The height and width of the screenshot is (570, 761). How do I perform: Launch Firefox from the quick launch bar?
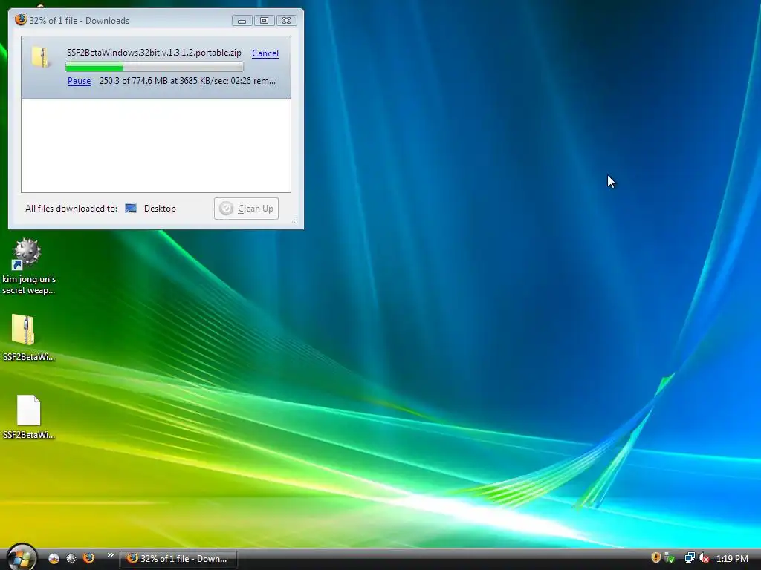click(89, 558)
